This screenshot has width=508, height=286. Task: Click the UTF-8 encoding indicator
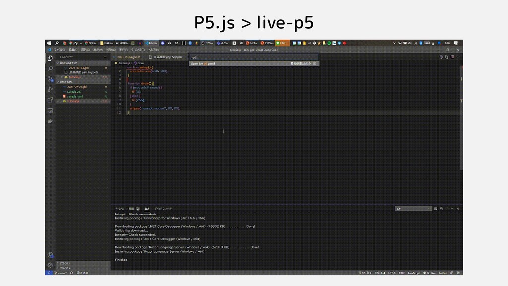tap(392, 273)
